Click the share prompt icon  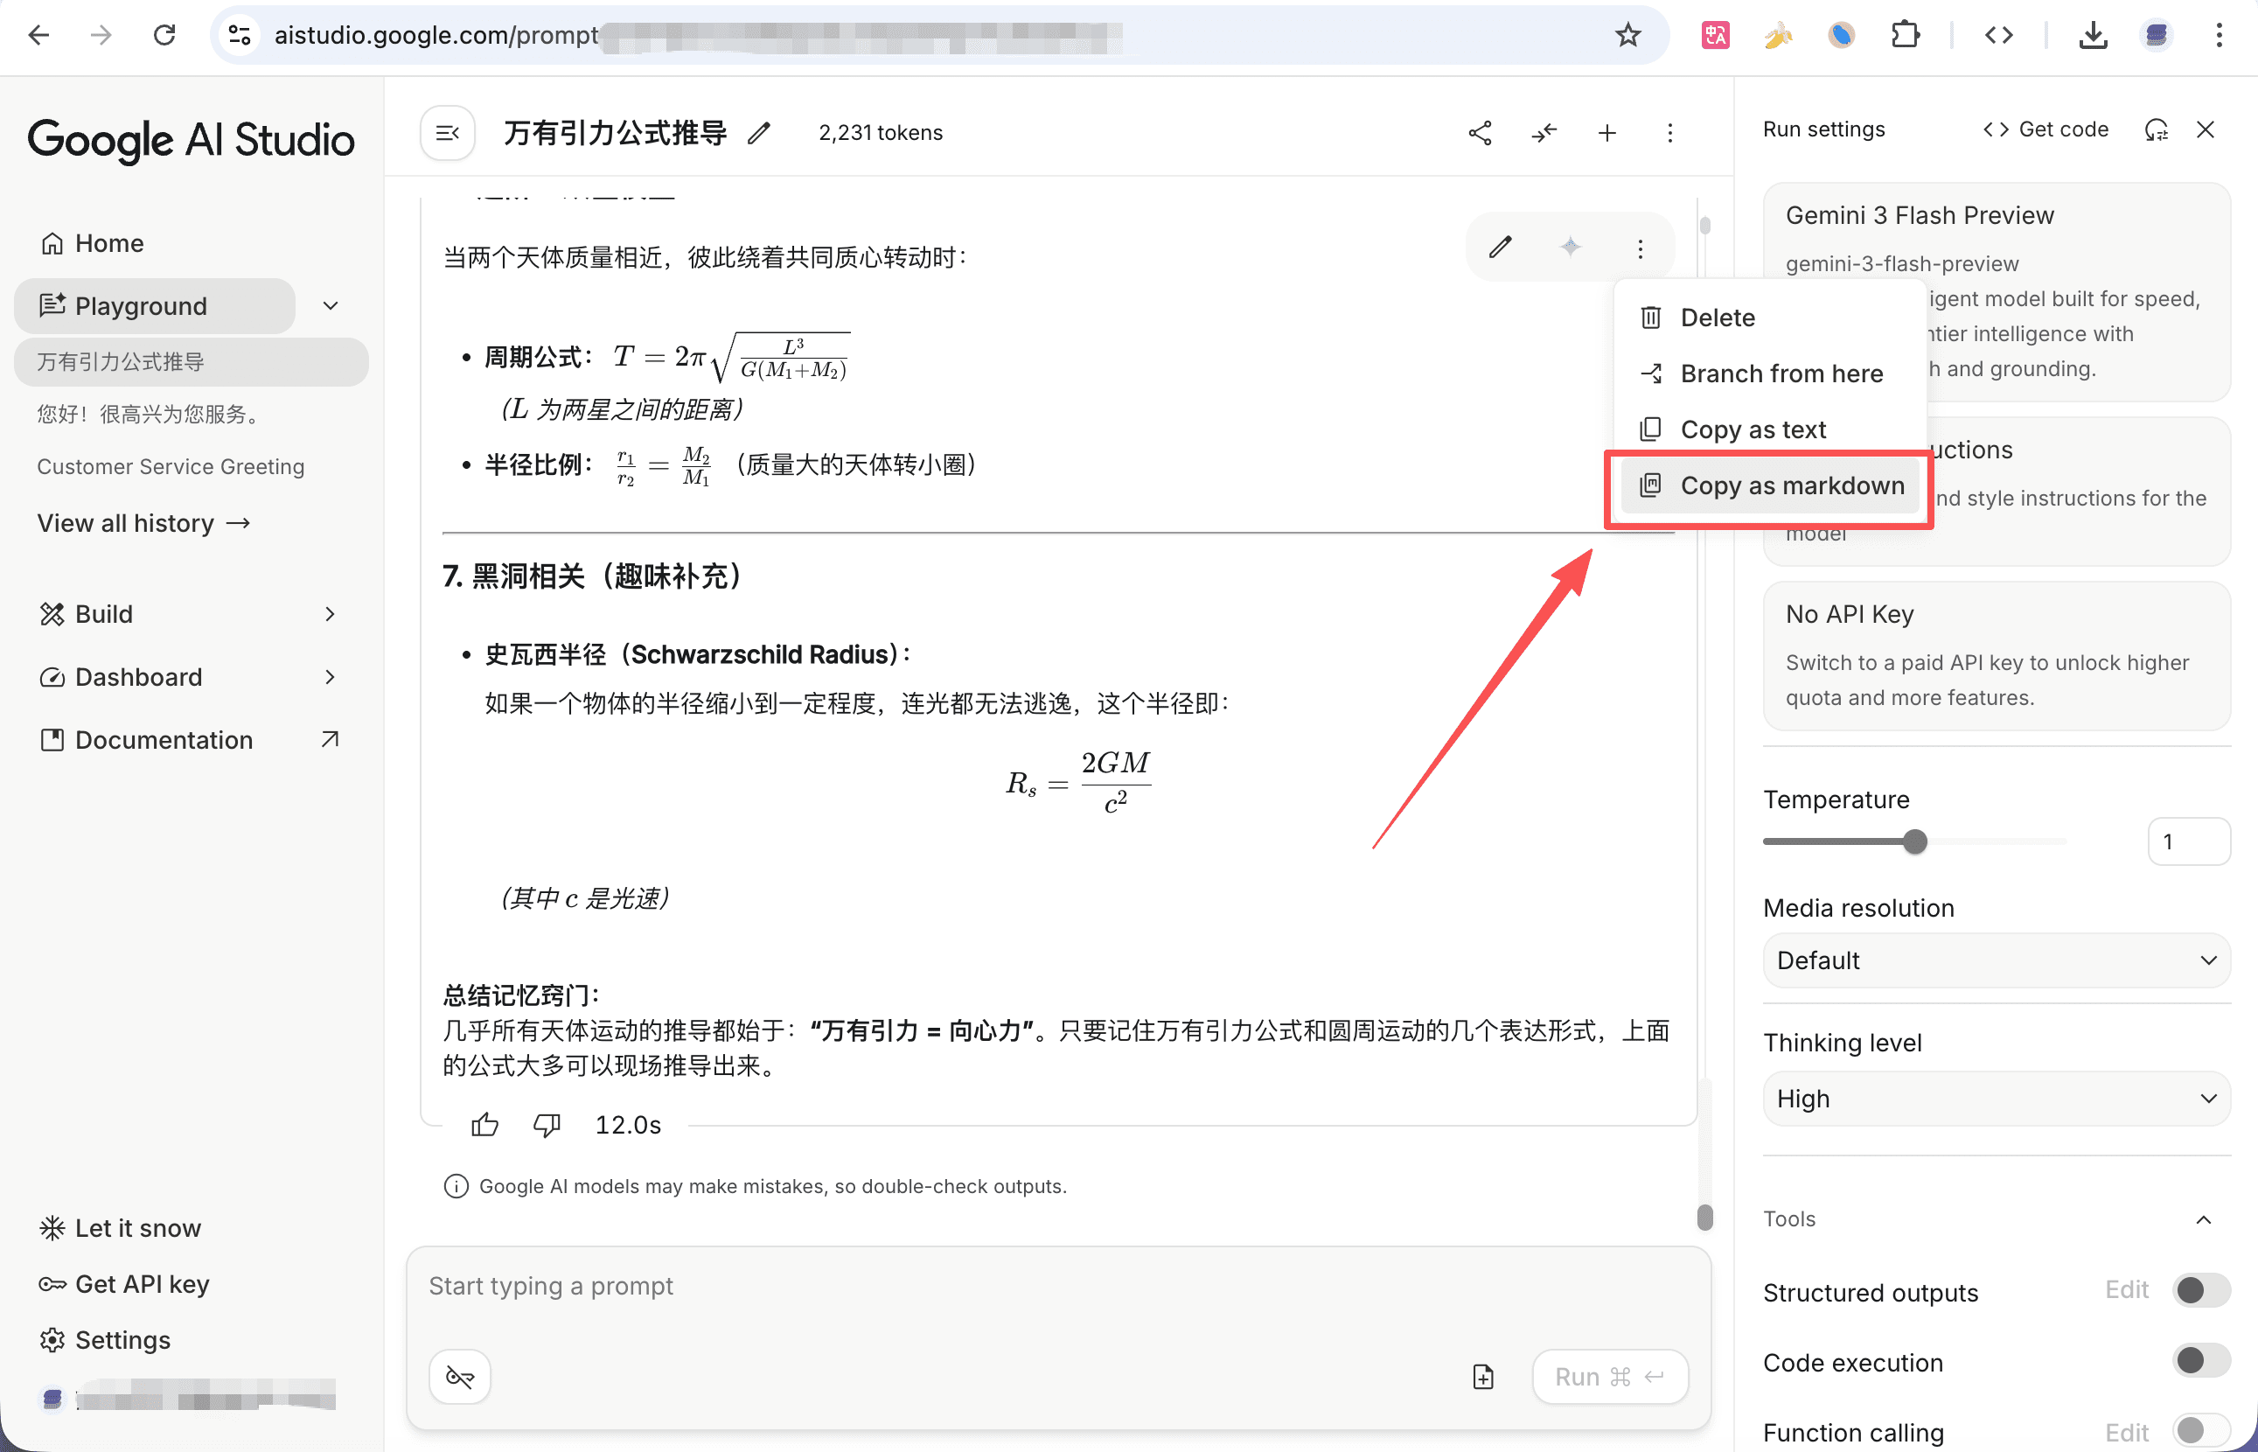(x=1480, y=133)
